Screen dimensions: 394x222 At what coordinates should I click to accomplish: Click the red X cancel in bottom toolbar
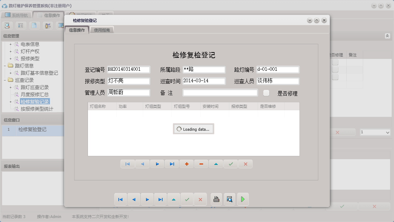tap(200, 199)
